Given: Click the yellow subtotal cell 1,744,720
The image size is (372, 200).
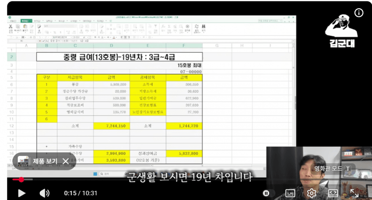Looking at the screenshot, I should tap(184, 126).
